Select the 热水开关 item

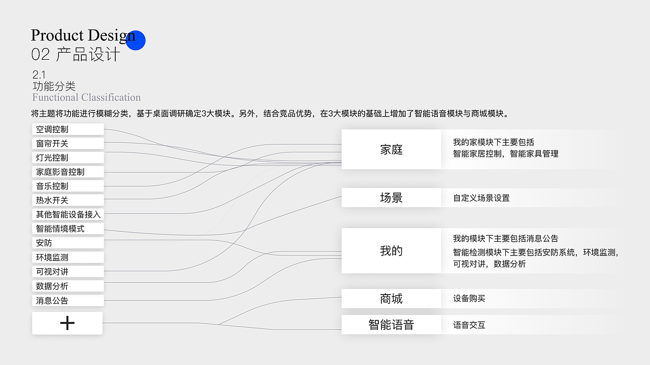(68, 200)
